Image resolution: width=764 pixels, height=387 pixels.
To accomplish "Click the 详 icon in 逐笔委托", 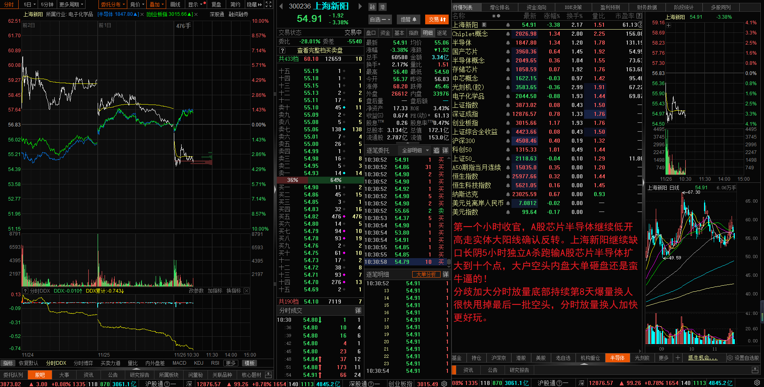I will coord(445,150).
